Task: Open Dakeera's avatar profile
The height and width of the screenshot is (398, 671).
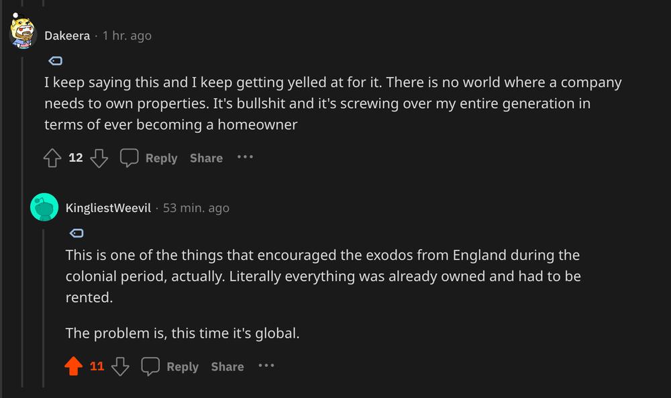Action: [x=23, y=32]
